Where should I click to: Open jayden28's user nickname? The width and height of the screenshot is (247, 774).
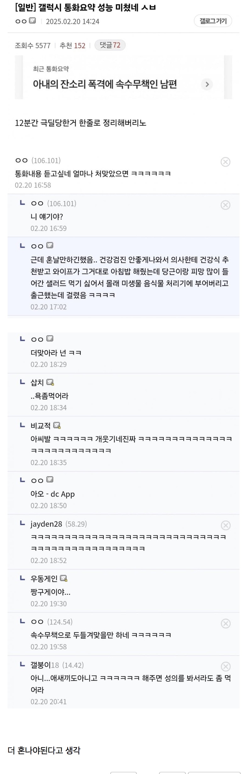click(46, 524)
